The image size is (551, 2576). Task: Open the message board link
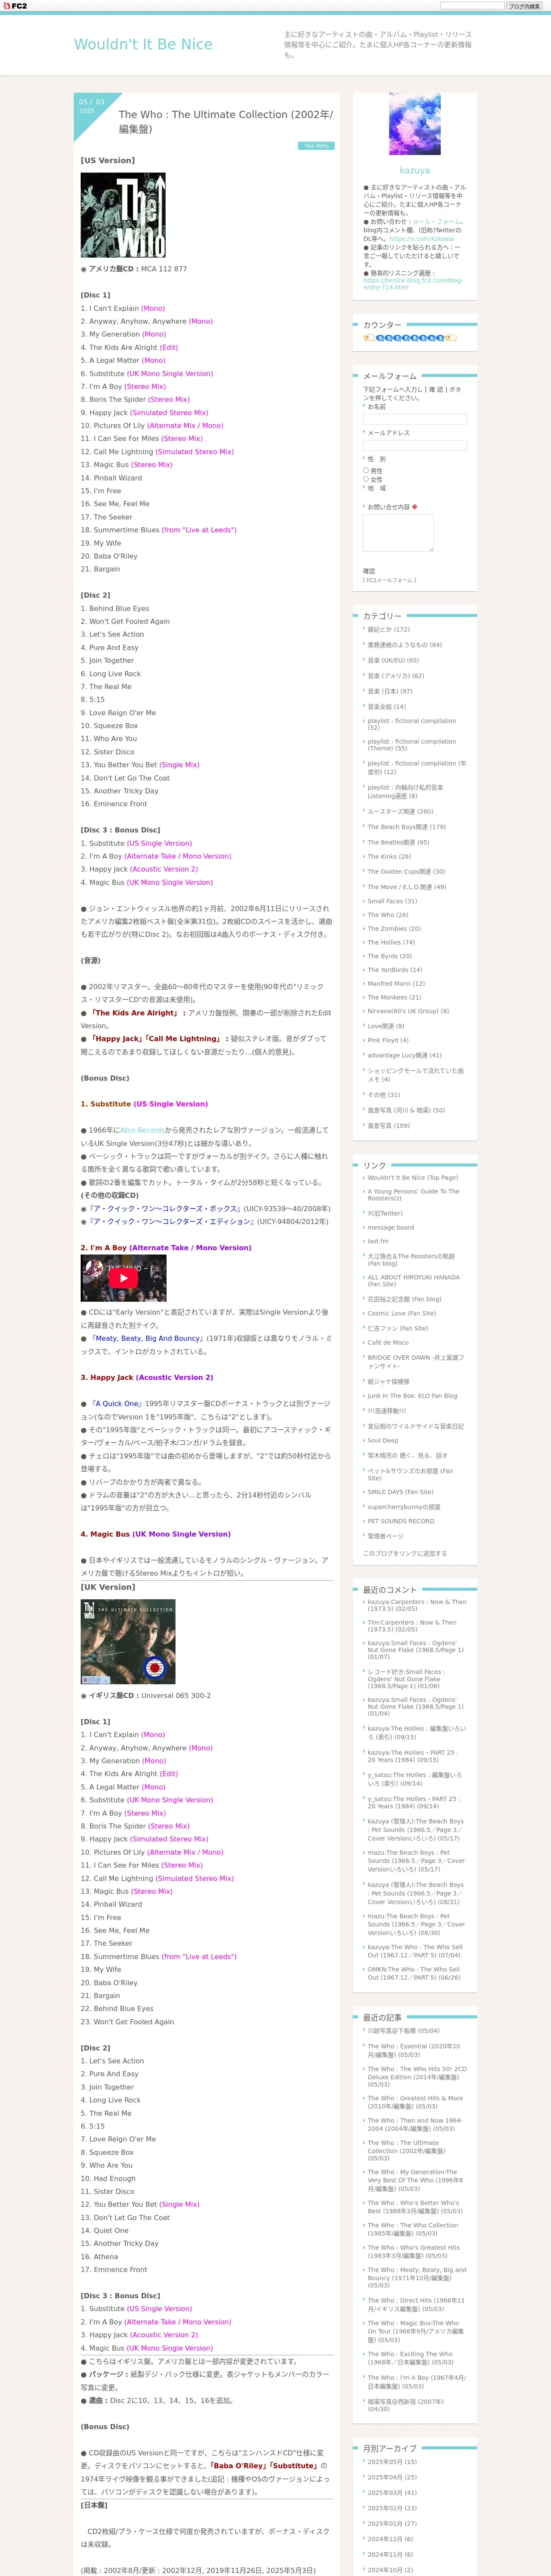point(390,1228)
